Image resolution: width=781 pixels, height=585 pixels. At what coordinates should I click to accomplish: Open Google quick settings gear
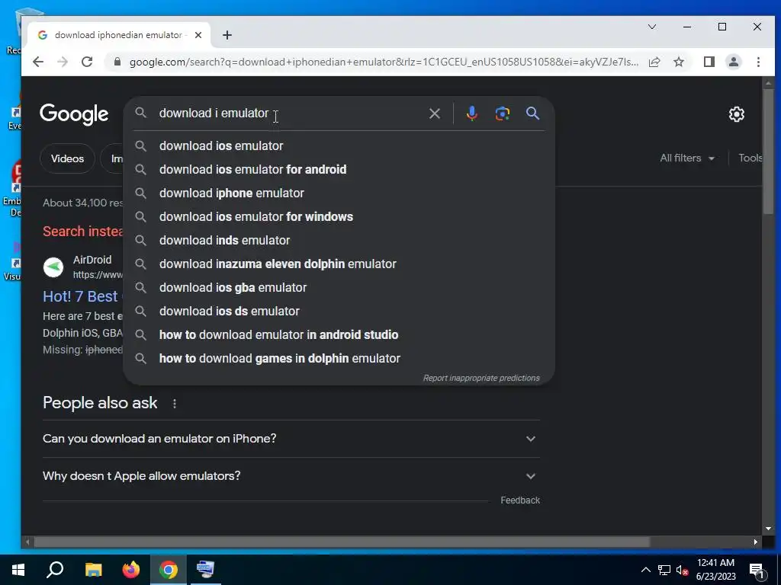[736, 114]
